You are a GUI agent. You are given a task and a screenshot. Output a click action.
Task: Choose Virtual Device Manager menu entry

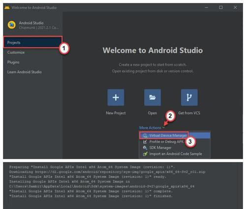tap(175, 136)
